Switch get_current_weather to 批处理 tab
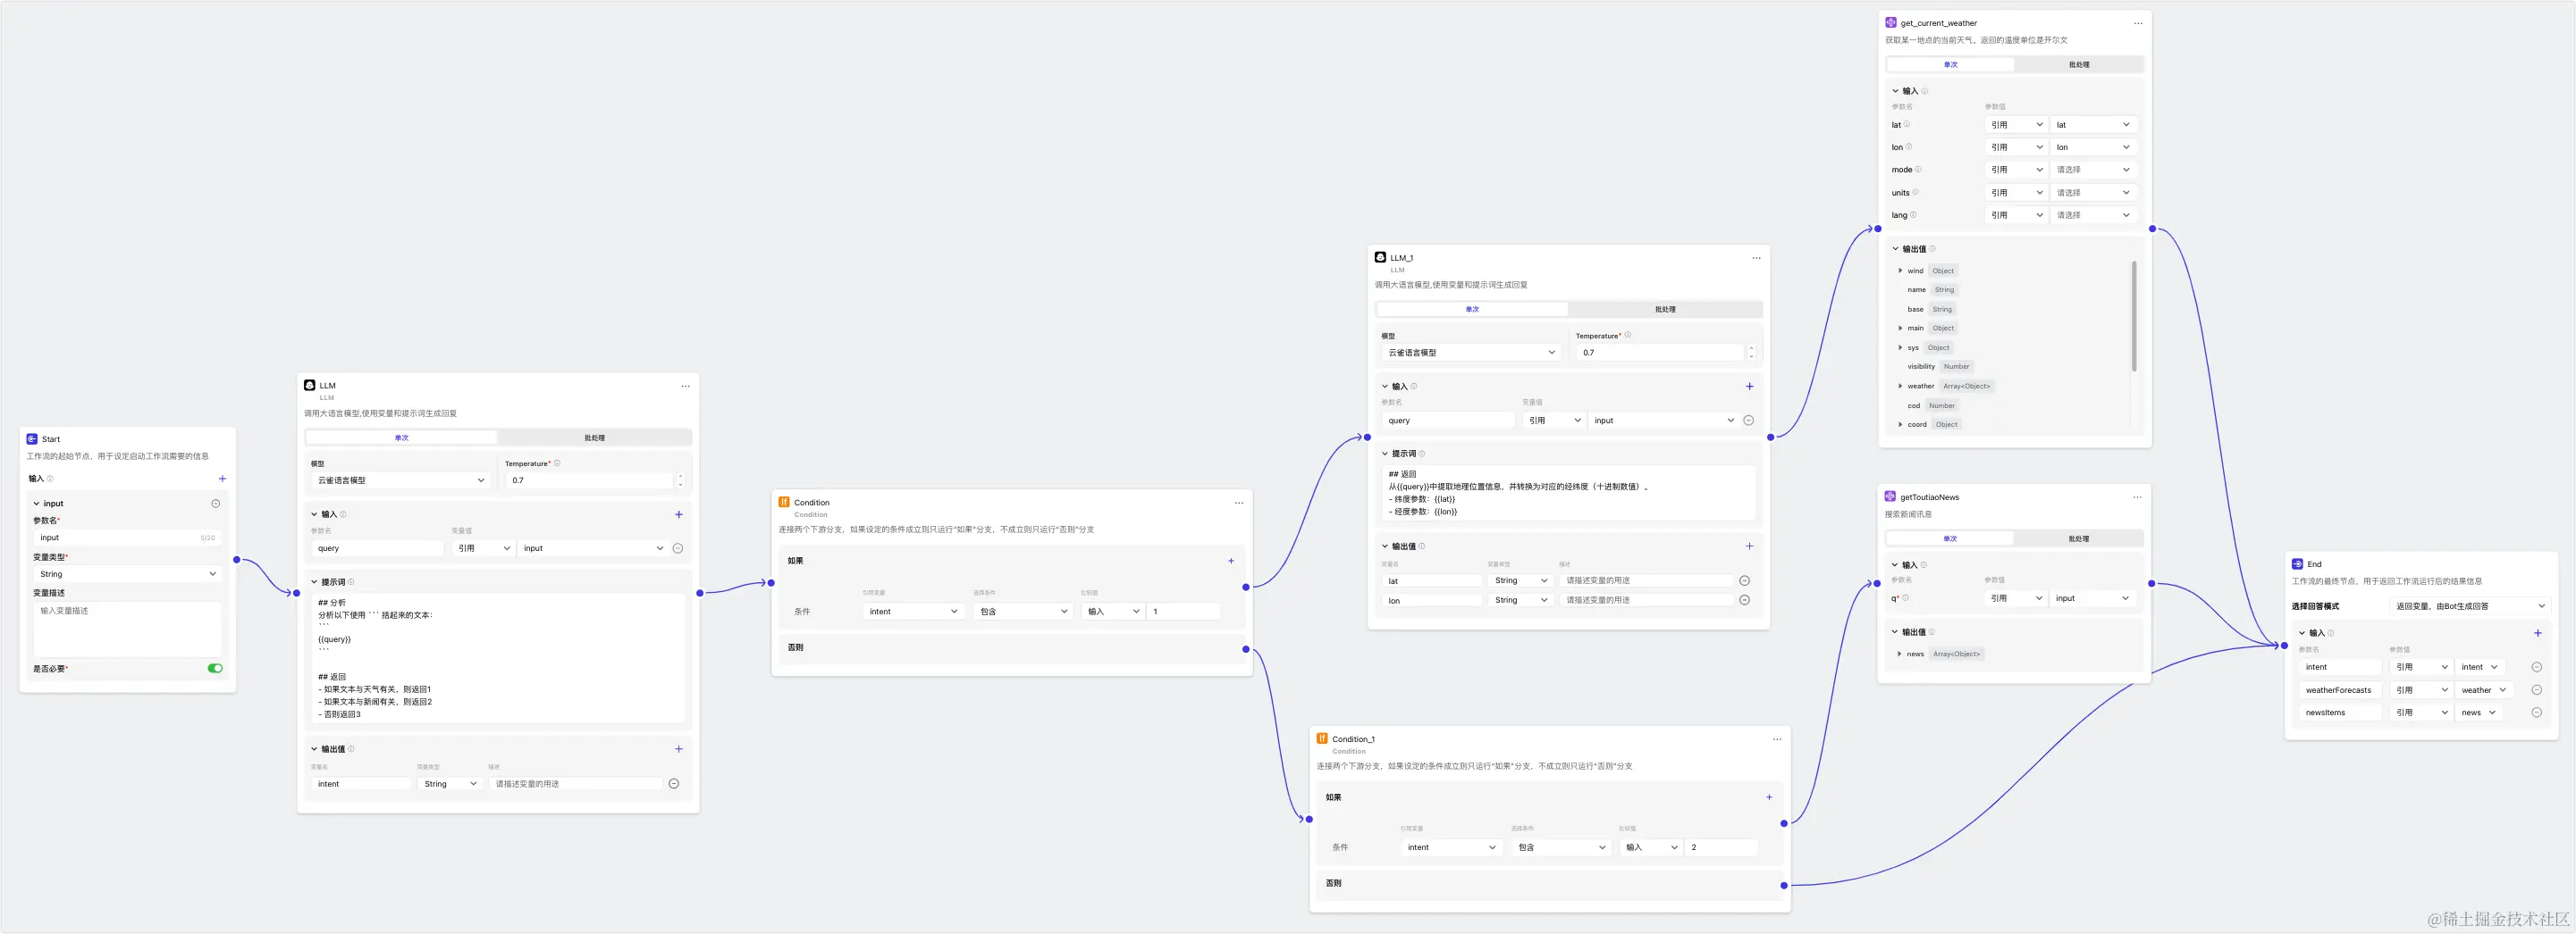Image resolution: width=2576 pixels, height=934 pixels. point(2079,65)
